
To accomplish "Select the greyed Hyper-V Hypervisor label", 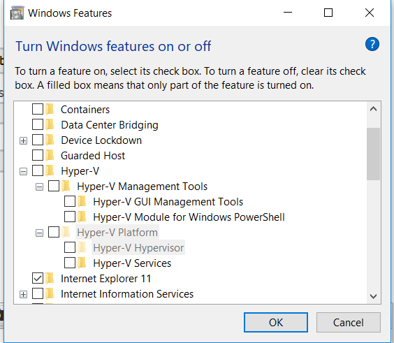I will [138, 248].
